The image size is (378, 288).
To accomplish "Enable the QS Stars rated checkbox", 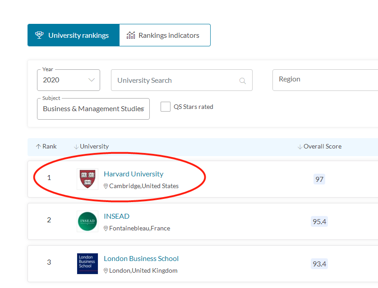I will tap(166, 107).
